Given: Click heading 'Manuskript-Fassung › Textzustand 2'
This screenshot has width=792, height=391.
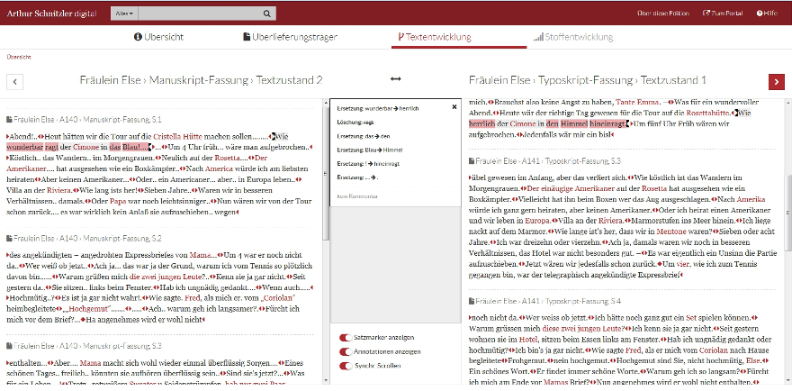Looking at the screenshot, I should click(x=236, y=80).
